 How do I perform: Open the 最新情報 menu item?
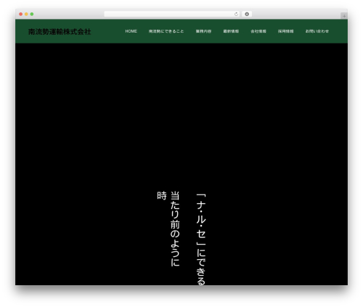click(x=231, y=31)
